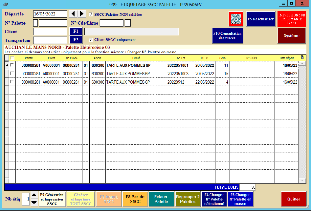
Task: Click the red Quitter button
Action: (293, 199)
